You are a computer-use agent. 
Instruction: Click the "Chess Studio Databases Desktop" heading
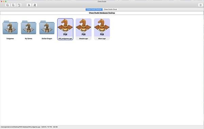point(102,13)
